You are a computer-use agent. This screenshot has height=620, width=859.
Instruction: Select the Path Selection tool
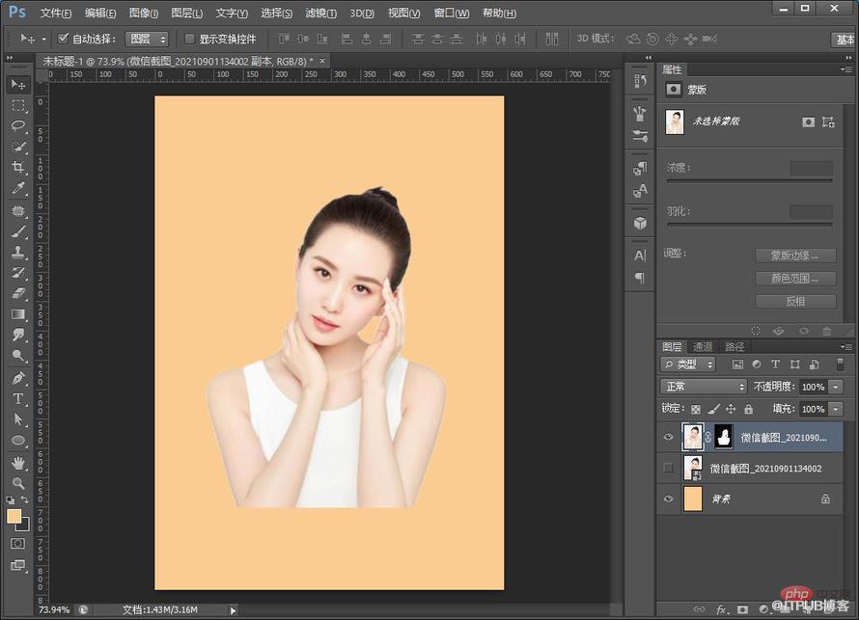coord(18,419)
